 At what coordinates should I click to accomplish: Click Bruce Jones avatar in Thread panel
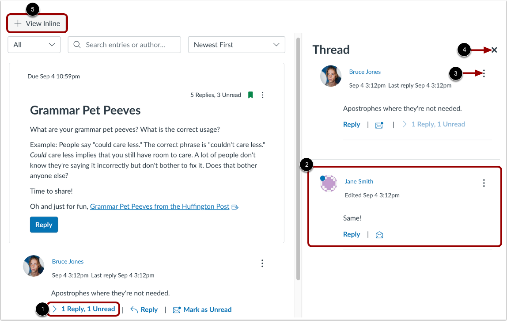click(x=331, y=76)
